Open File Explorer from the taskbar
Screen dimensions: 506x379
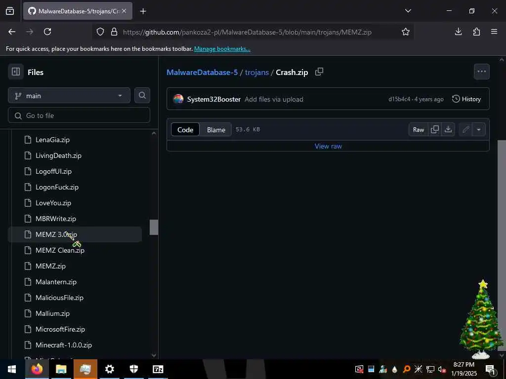coord(61,369)
